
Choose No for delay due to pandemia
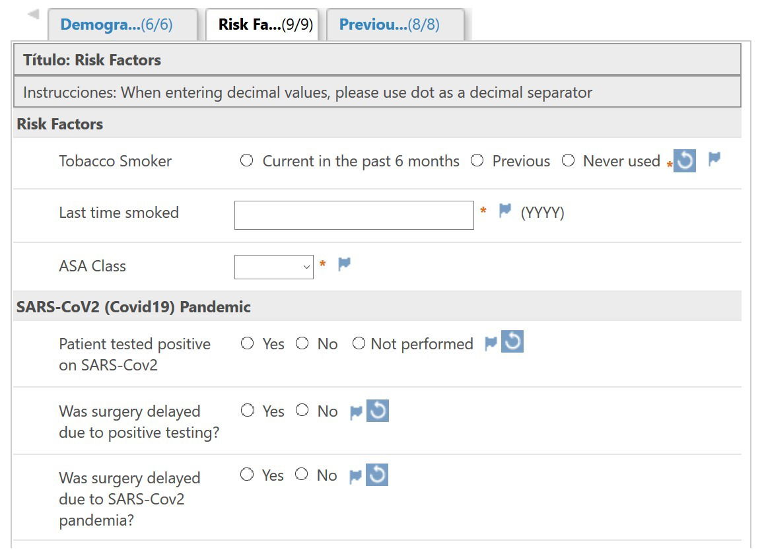pyautogui.click(x=301, y=474)
